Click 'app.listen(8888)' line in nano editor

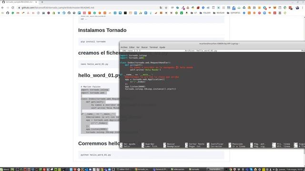135,86
